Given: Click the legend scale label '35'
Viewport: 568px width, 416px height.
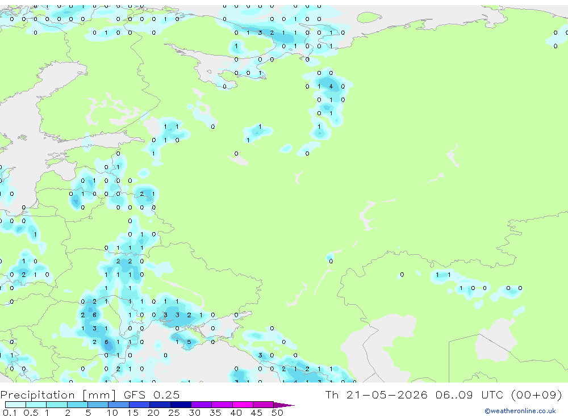Looking at the screenshot, I should (215, 413).
